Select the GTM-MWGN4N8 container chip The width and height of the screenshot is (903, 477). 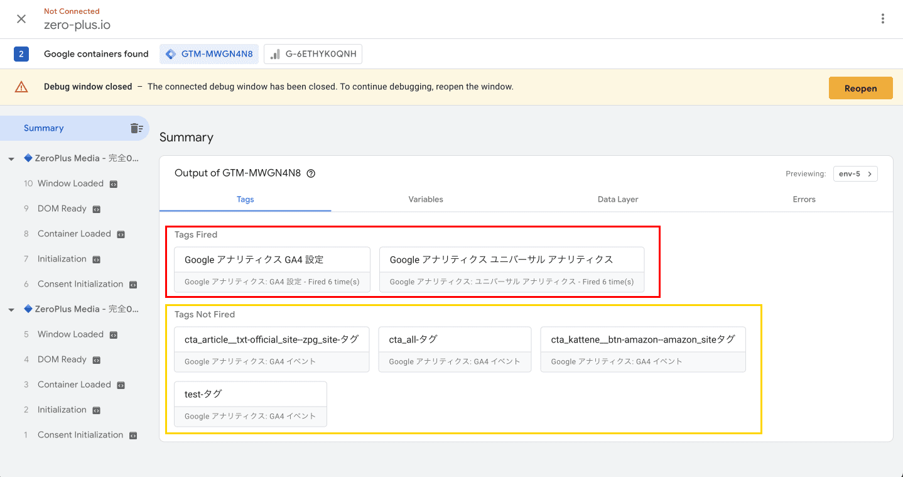(x=209, y=54)
